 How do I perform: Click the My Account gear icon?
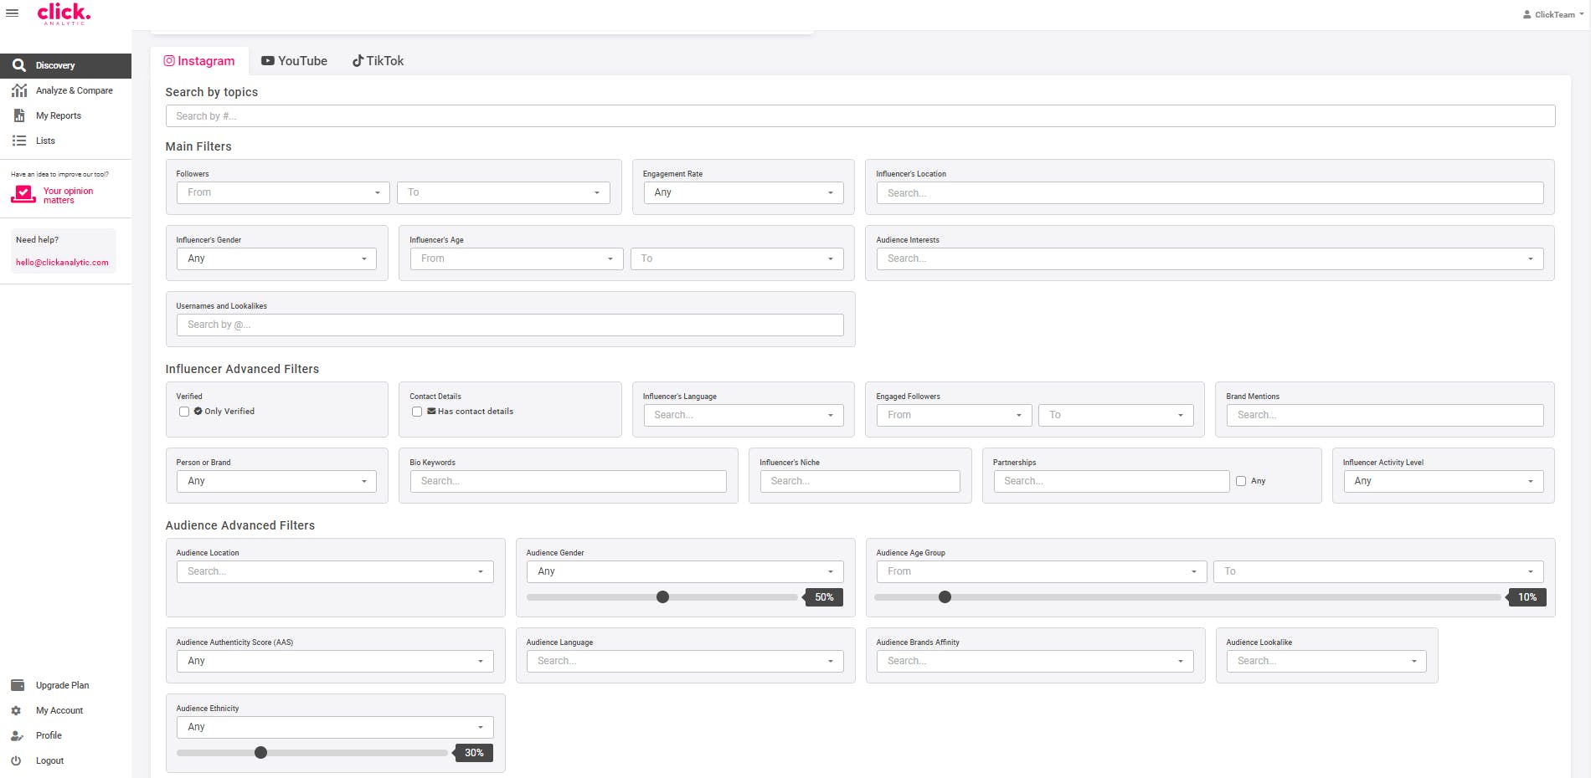click(16, 710)
